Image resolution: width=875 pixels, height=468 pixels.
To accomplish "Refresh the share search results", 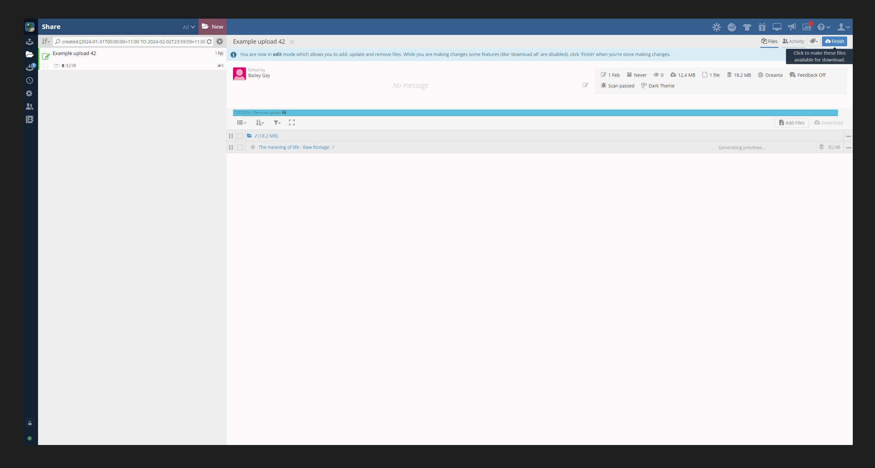I will (209, 42).
